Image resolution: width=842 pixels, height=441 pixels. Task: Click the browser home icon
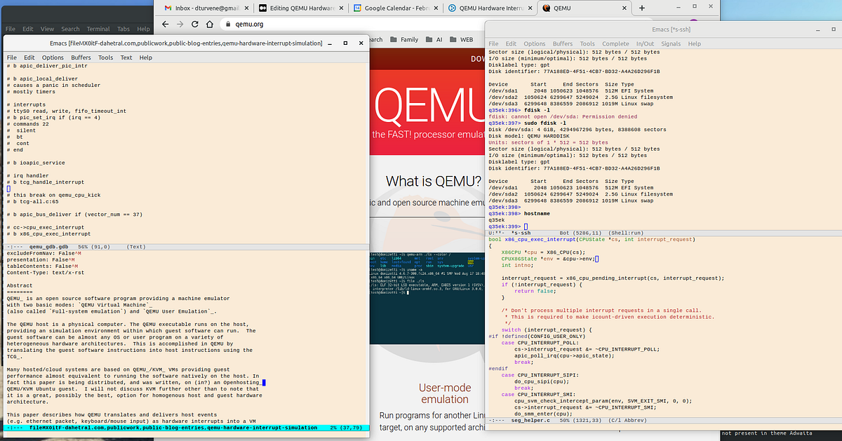(x=210, y=23)
